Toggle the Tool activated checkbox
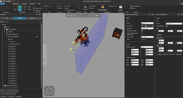Viewport: 183px width, 98px height. tap(167, 26)
